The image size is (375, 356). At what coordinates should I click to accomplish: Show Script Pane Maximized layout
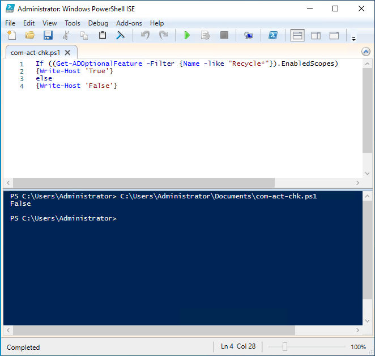click(334, 36)
